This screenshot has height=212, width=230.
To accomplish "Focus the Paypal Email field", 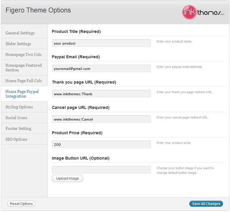I will click(102, 68).
